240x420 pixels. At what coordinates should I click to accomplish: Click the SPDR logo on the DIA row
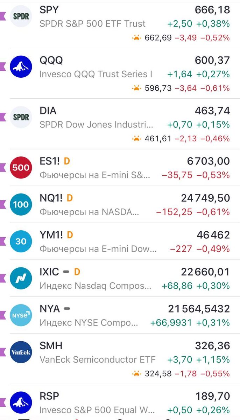coord(20,117)
